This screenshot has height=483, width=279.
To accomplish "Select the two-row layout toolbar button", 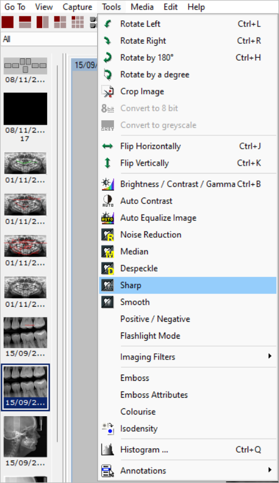I will (25, 22).
